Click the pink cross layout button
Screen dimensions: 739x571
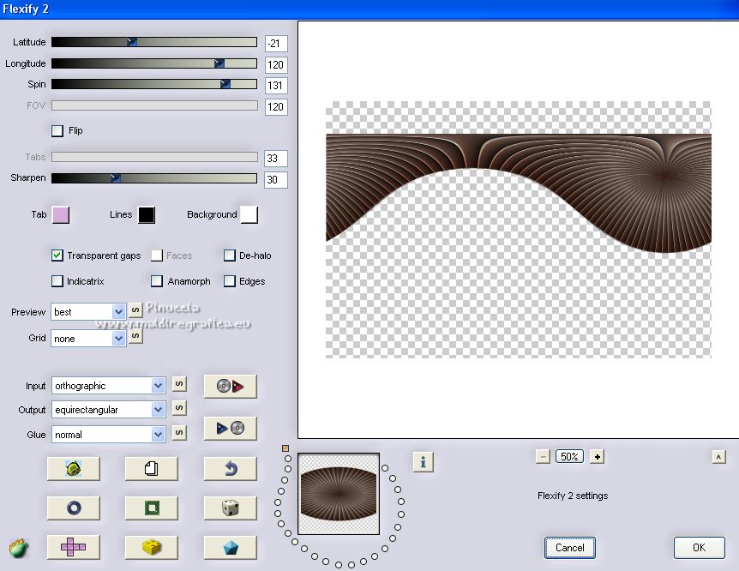point(74,548)
